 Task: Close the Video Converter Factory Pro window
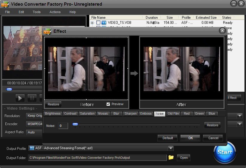coord(241,4)
